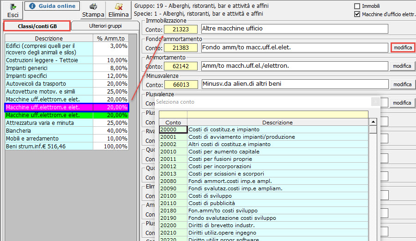This screenshot has width=416, height=241.
Task: Select account 20010 Costi per aumento capitale
Action: (x=264, y=152)
